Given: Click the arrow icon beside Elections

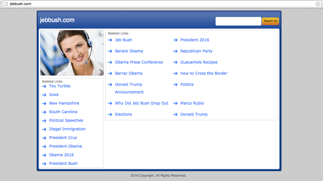Looking at the screenshot, I should (x=110, y=114).
